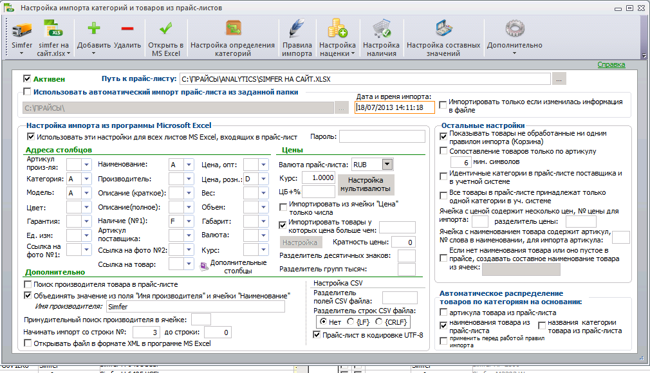
Task: Open the 'Наличие (№1)' column dropdown
Action: coord(189,221)
